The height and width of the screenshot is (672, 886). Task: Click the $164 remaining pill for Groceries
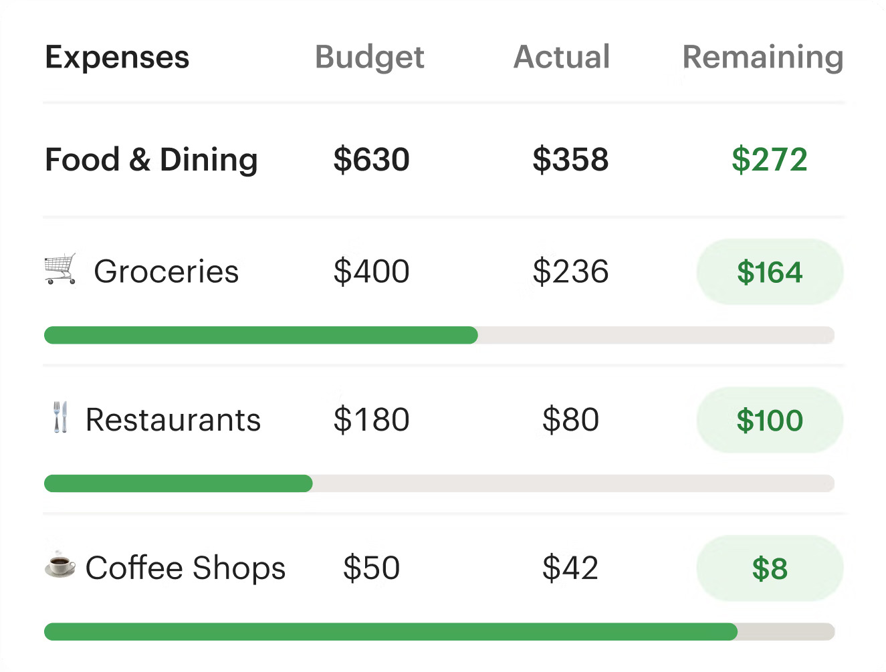pyautogui.click(x=769, y=272)
